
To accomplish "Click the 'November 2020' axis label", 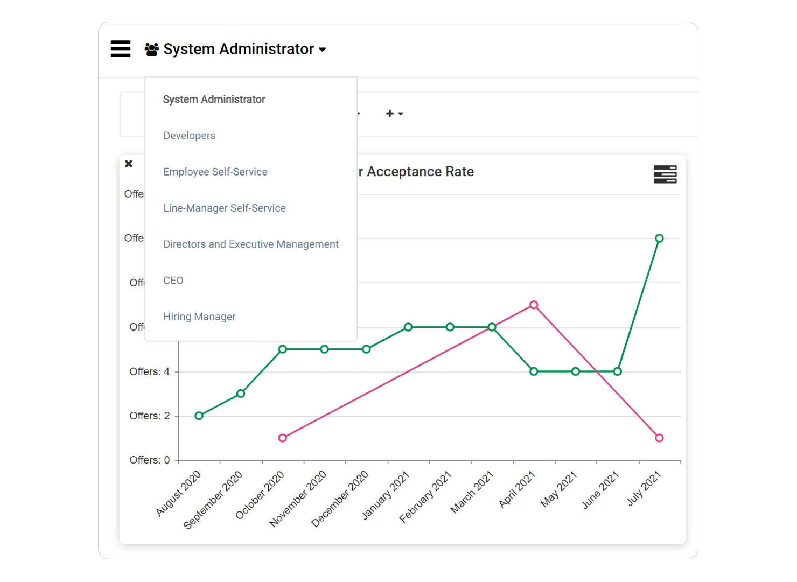I will tap(298, 499).
